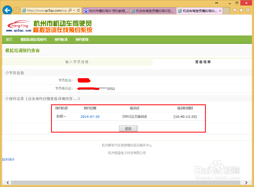Click the 站长统计 link
The width and height of the screenshot is (254, 187).
[x=8, y=159]
